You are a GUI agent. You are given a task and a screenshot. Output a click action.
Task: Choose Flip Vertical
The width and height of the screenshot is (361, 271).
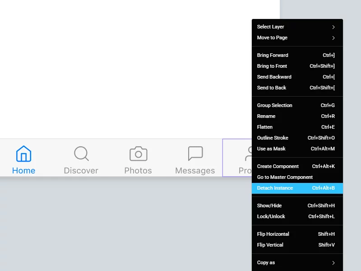(x=297, y=245)
